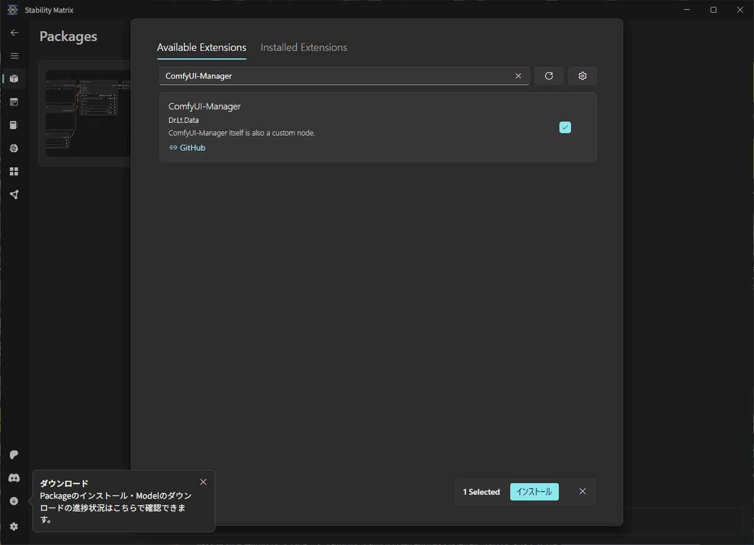The height and width of the screenshot is (545, 754).
Task: Clear the extension search field text
Action: (x=518, y=76)
